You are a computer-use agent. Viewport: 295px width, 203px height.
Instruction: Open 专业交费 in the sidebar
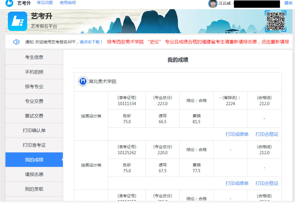34,101
